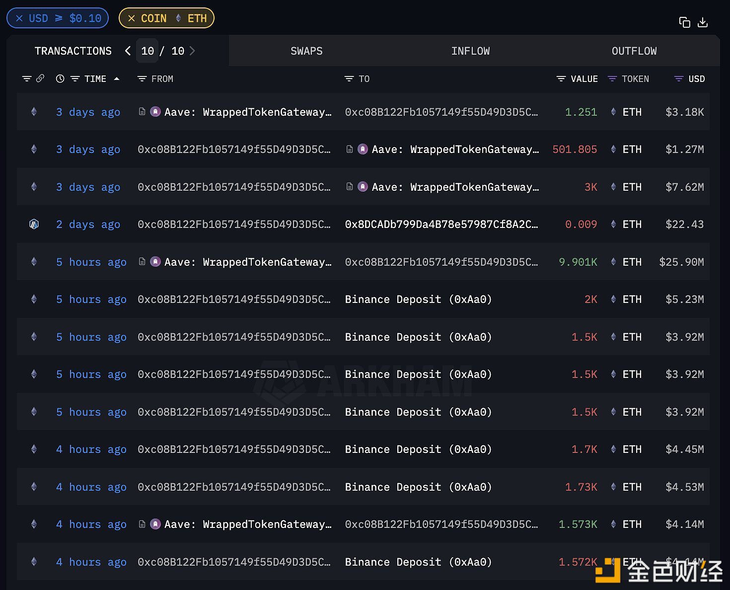Click contract document icon in 3K ETH row
Screen dimensions: 730x590
pyautogui.click(x=350, y=186)
